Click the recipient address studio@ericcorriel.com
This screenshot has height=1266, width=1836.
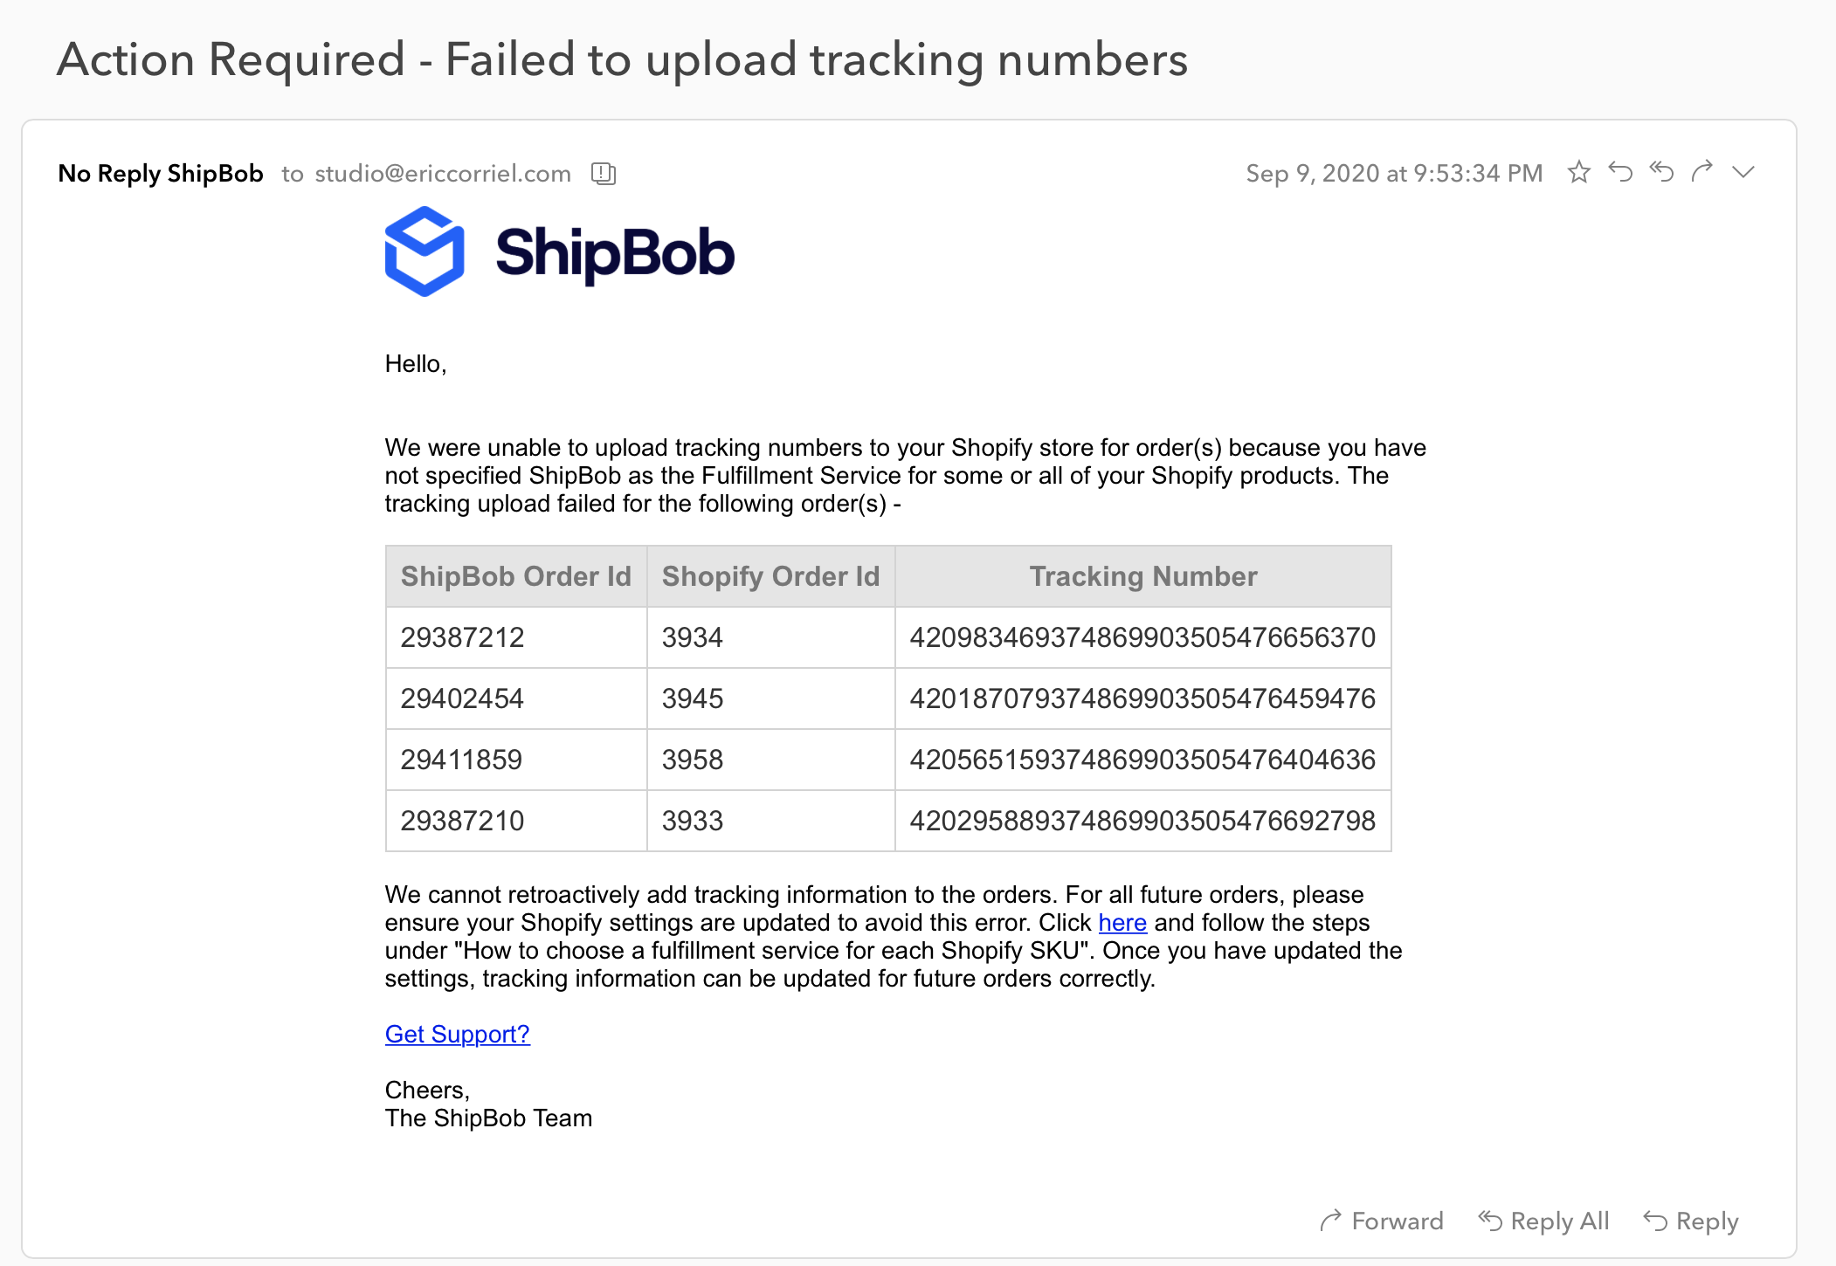[443, 174]
